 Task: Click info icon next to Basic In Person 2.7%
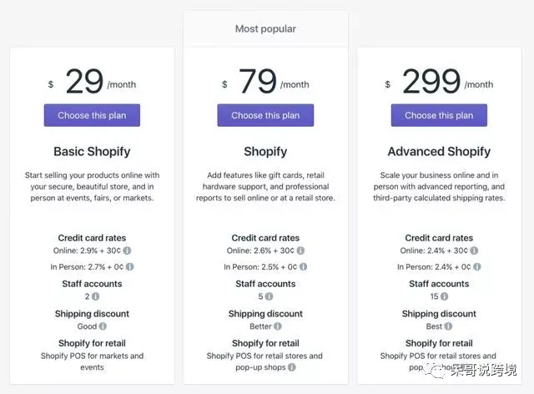point(129,267)
